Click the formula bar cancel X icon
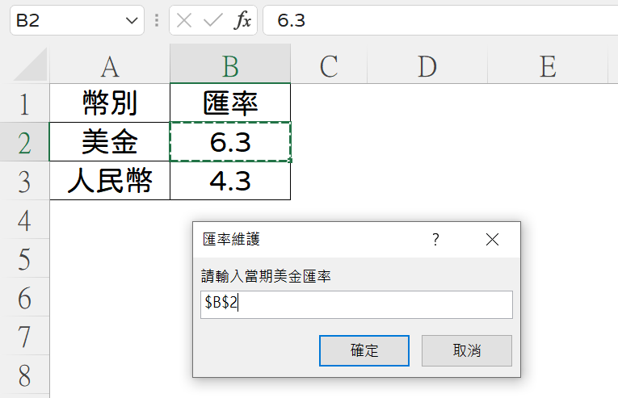The image size is (618, 398). [184, 20]
